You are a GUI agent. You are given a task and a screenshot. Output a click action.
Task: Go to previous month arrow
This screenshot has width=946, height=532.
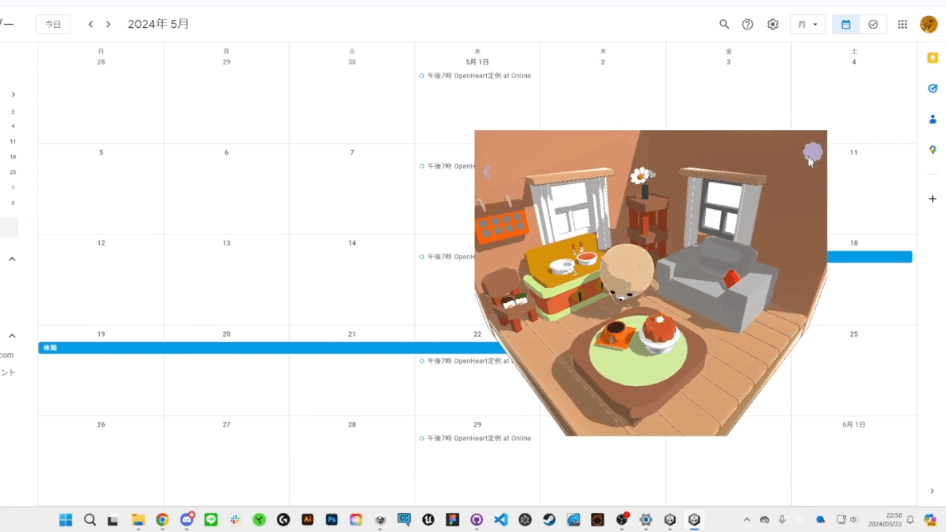coord(90,24)
